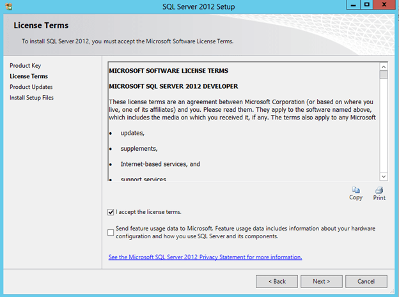Viewport: 399px width, 297px height.
Task: Uncheck the 'I accept the license terms' checkbox
Action: tap(111, 211)
